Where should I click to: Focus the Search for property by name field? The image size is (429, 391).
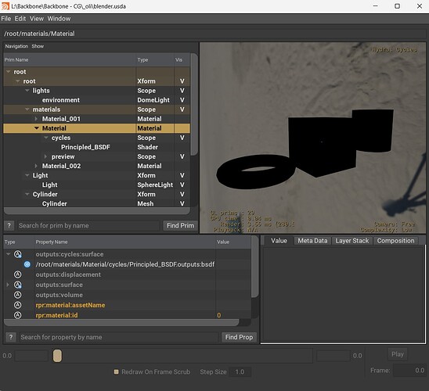coord(119,337)
